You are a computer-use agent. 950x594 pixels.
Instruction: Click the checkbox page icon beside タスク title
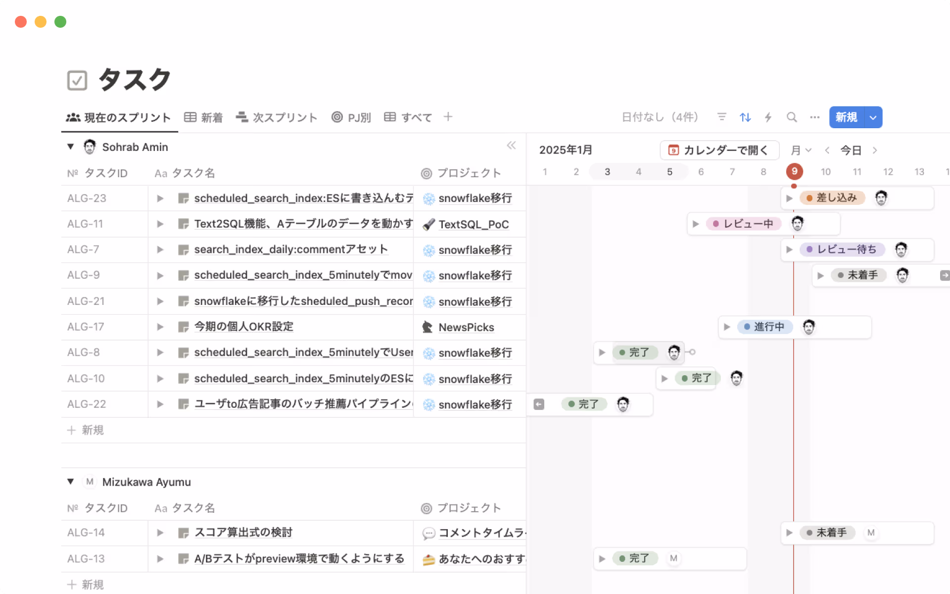tap(77, 79)
